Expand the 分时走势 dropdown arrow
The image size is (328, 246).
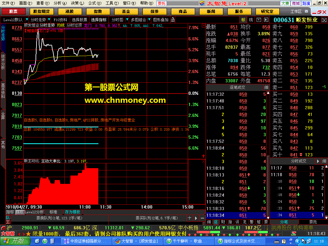(x=49, y=20)
